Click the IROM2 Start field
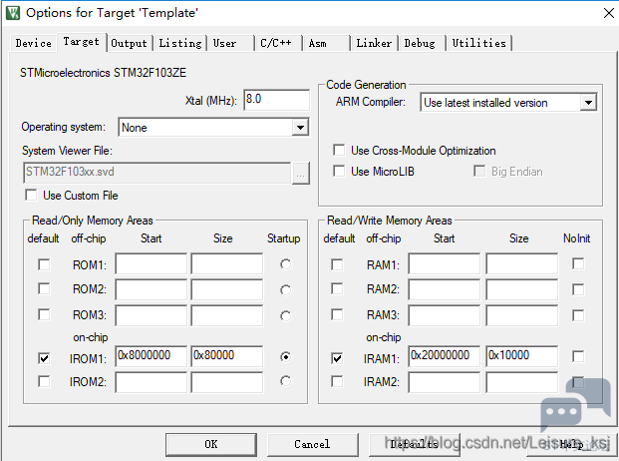Image resolution: width=619 pixels, height=461 pixels. coord(152,382)
